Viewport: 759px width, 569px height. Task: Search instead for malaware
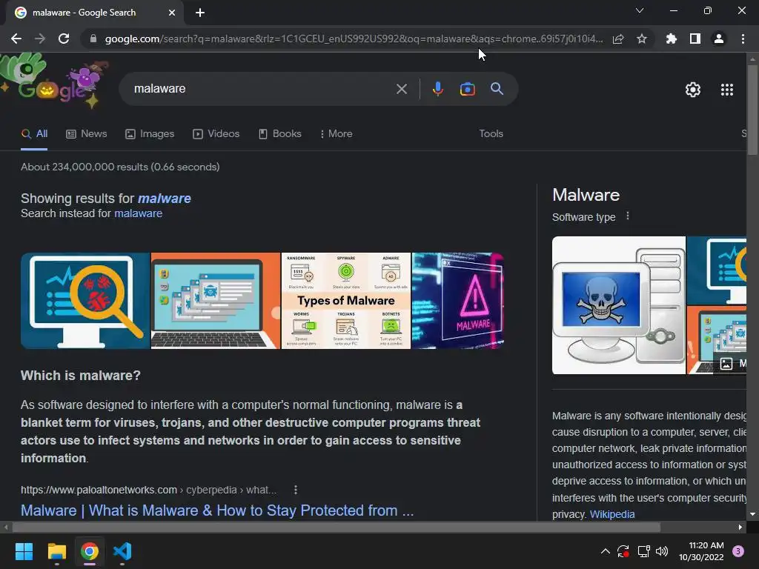[x=138, y=213]
